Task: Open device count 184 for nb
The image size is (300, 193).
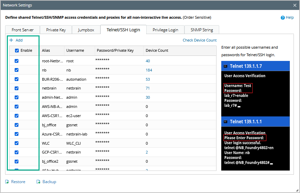Action: pyautogui.click(x=149, y=70)
